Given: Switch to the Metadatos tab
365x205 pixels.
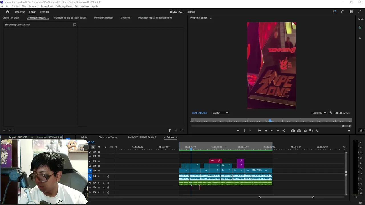Looking at the screenshot, I should tap(125, 18).
